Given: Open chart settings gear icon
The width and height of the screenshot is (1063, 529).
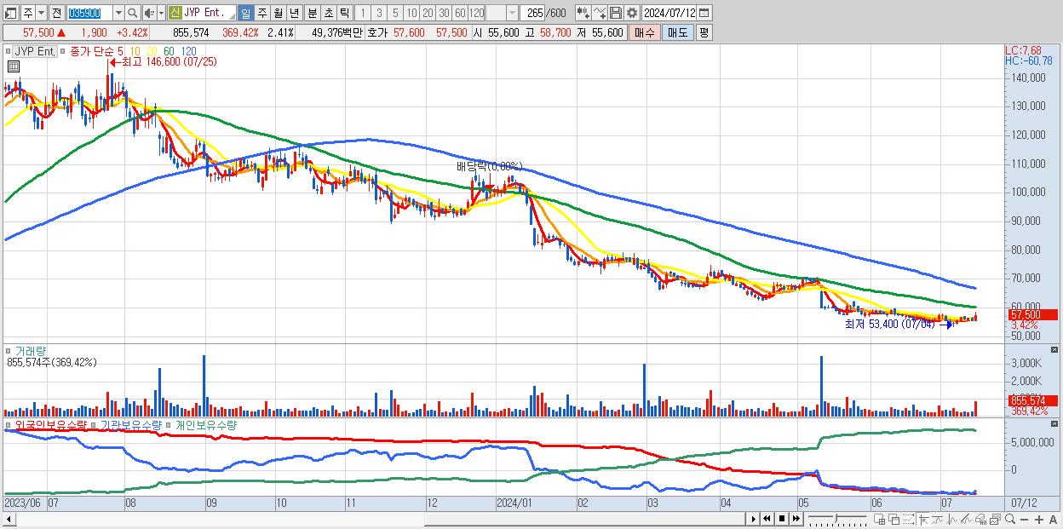Looking at the screenshot, I should 631,13.
